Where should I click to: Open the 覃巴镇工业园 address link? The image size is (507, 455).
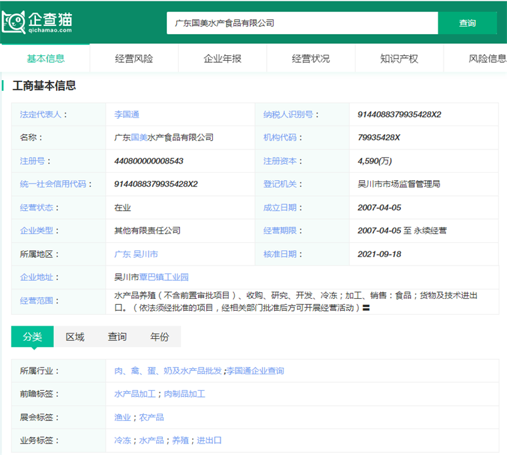tap(163, 277)
